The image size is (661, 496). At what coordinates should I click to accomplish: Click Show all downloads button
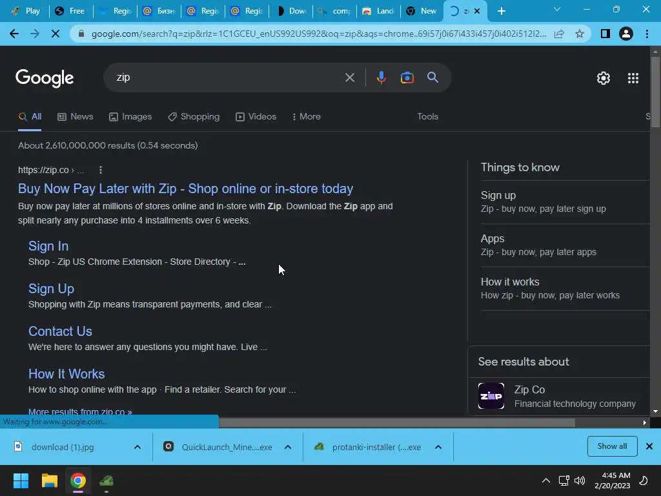pyautogui.click(x=612, y=446)
